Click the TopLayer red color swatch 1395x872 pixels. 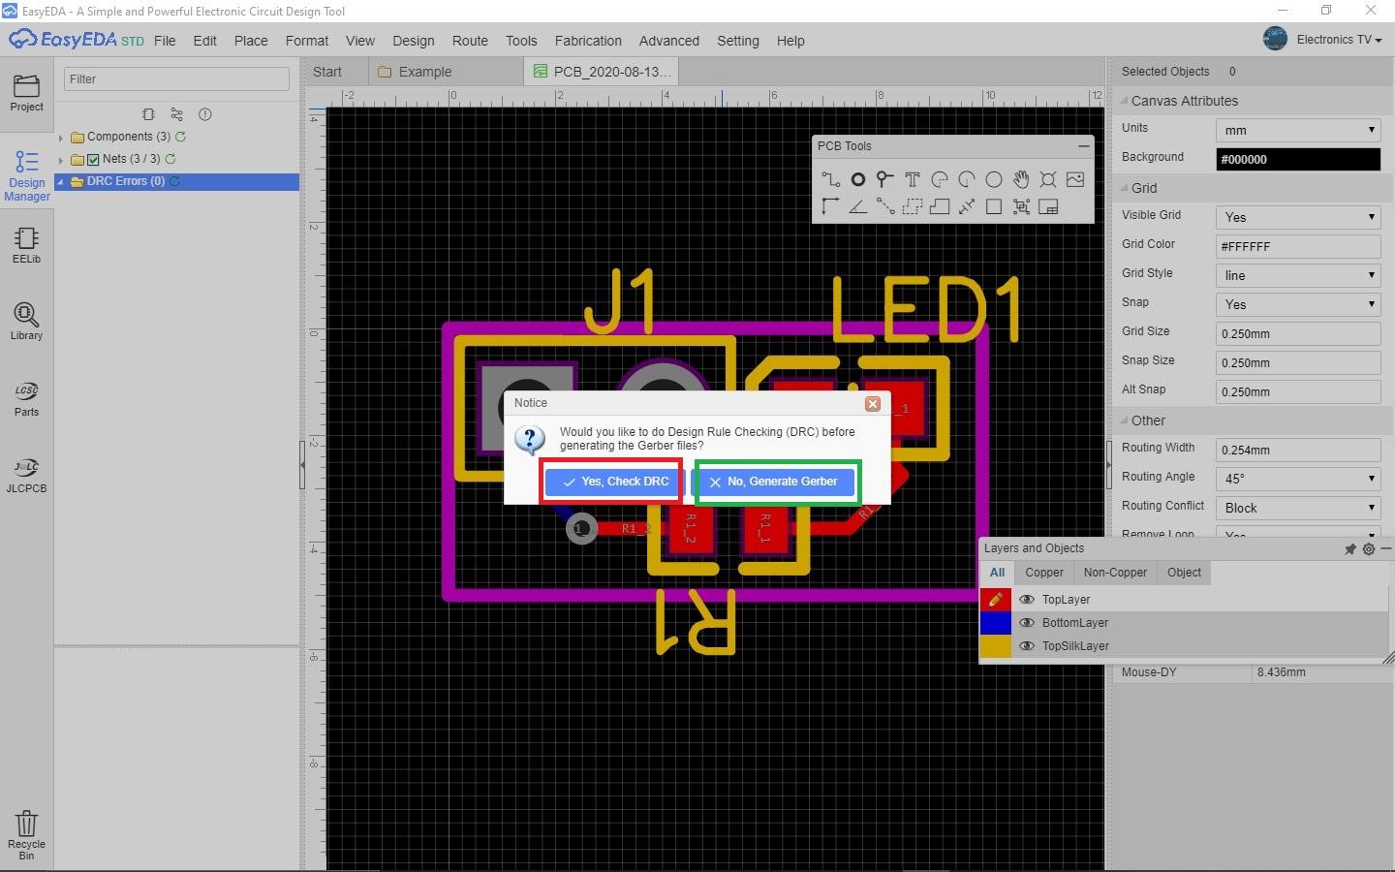click(996, 600)
